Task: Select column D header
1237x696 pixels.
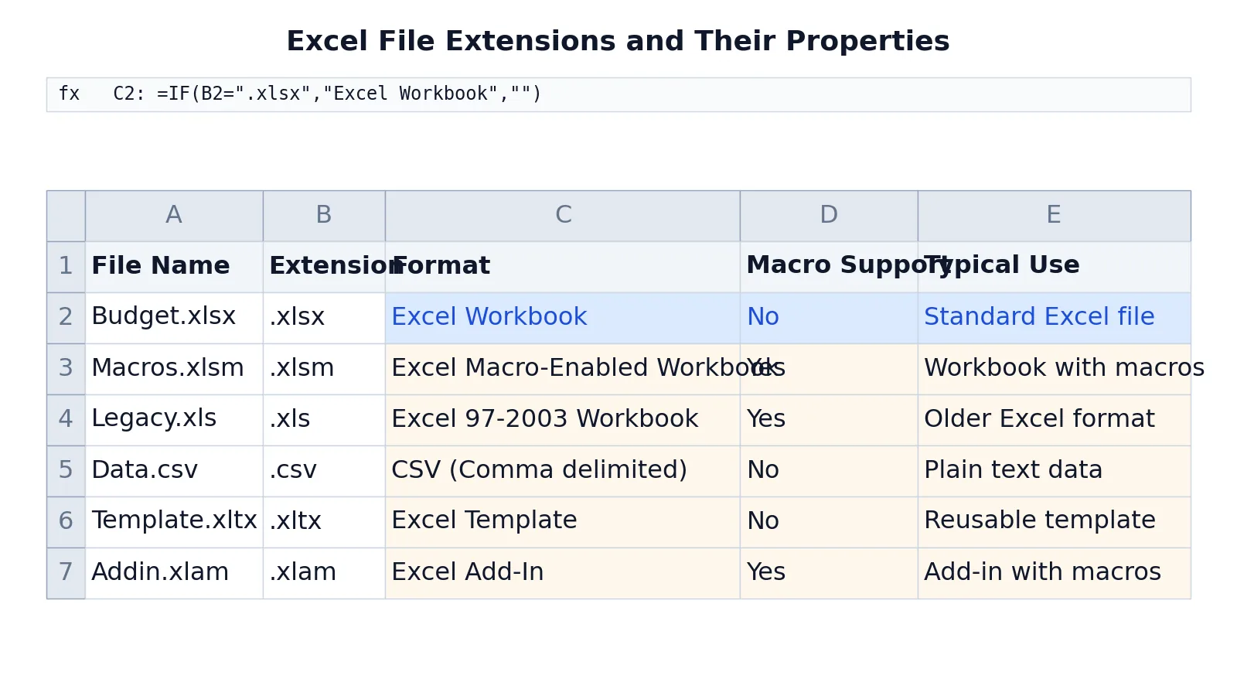Action: pos(829,216)
